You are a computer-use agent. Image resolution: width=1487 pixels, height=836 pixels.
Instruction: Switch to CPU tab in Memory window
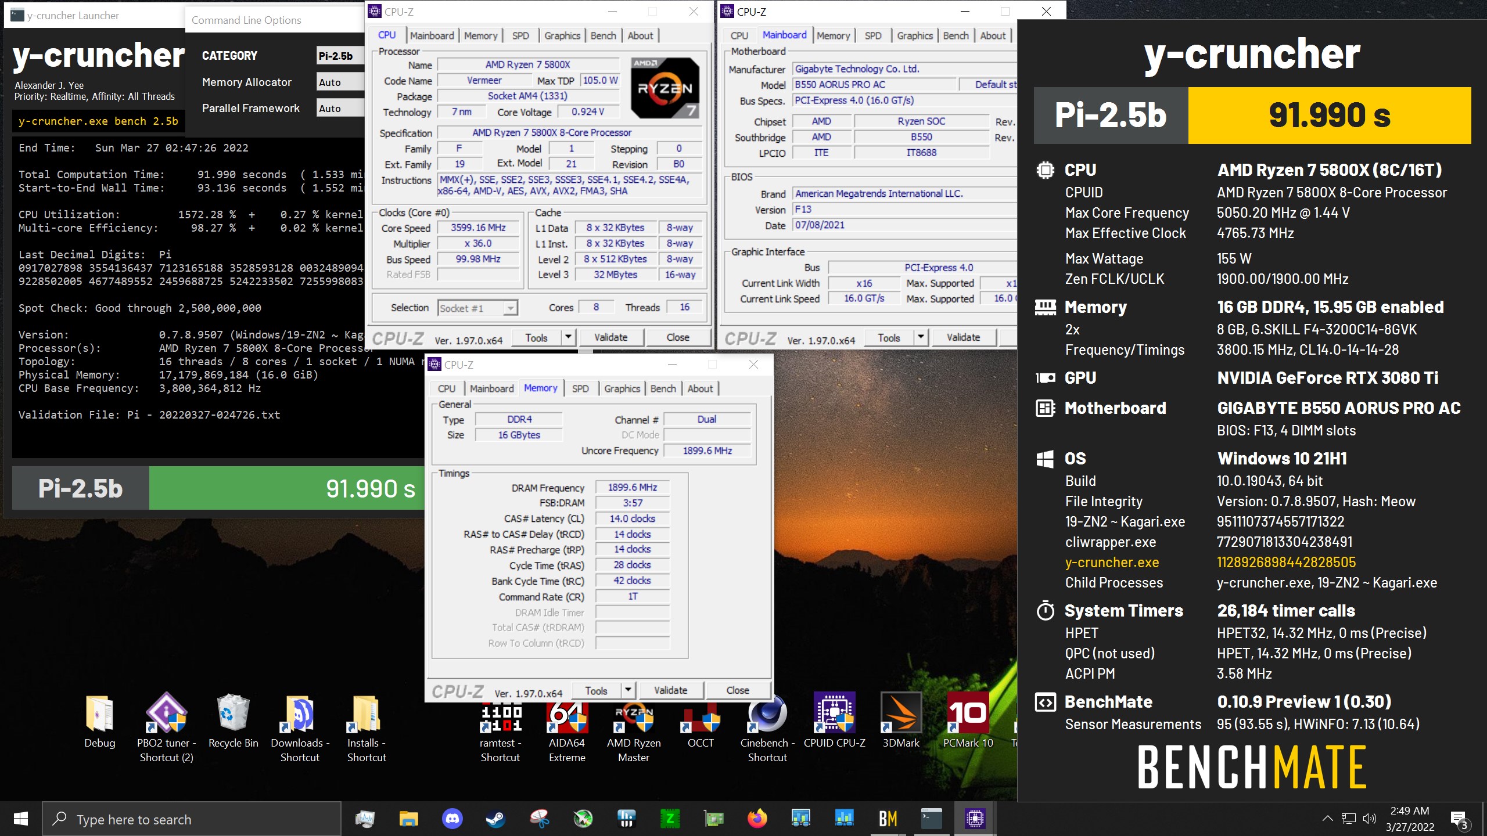tap(446, 388)
